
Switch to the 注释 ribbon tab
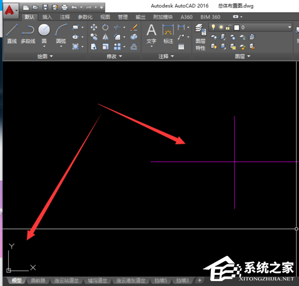pos(65,17)
